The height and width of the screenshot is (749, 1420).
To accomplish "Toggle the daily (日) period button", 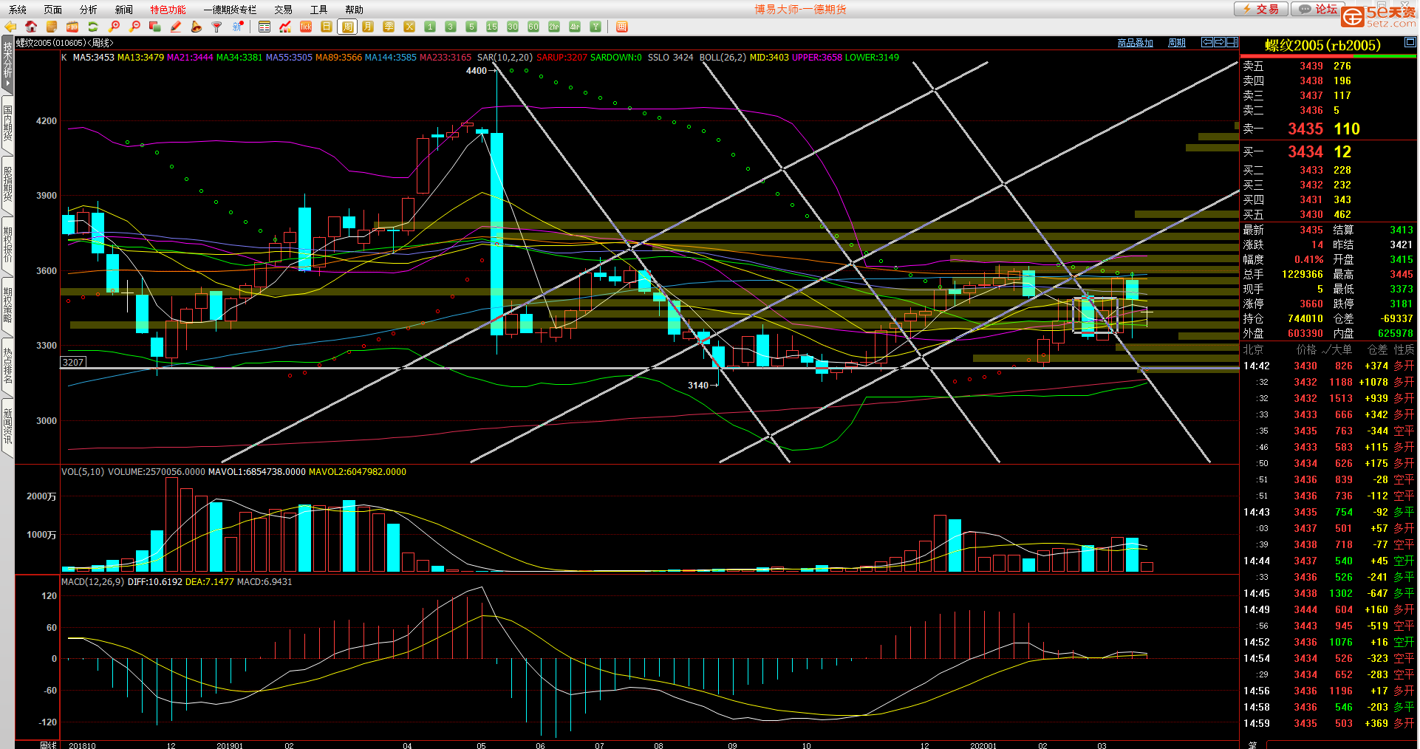I will [327, 27].
